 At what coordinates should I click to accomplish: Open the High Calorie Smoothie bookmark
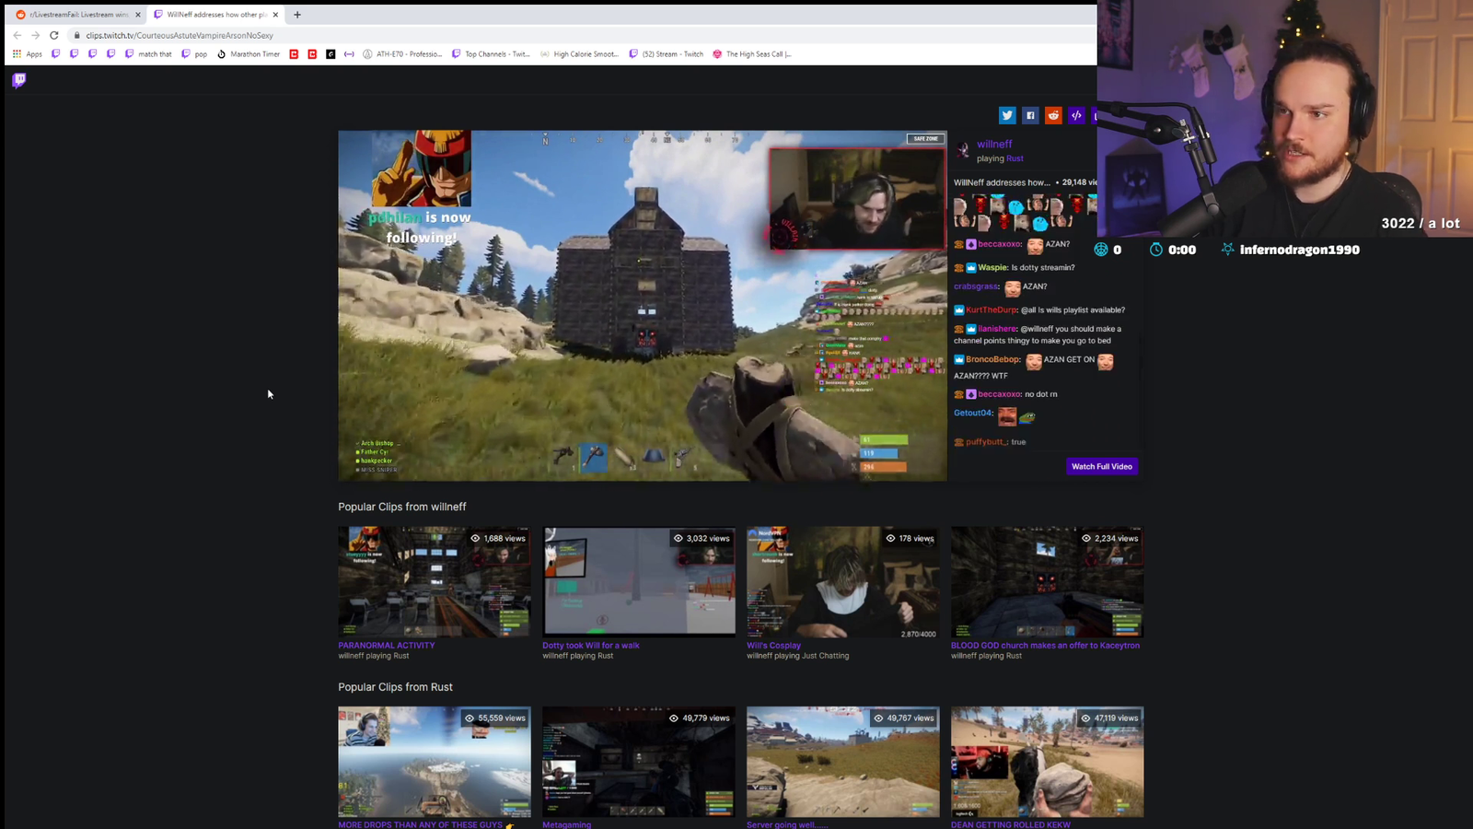click(x=579, y=54)
